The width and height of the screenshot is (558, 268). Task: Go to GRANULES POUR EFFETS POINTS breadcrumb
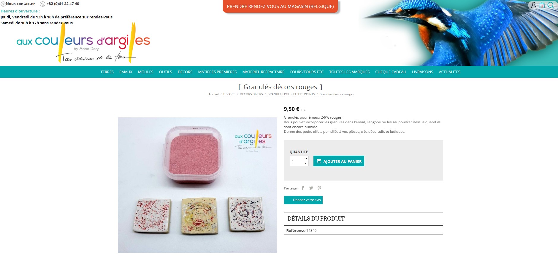tap(291, 94)
